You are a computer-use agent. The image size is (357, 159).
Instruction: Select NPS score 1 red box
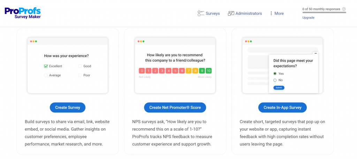click(149, 71)
